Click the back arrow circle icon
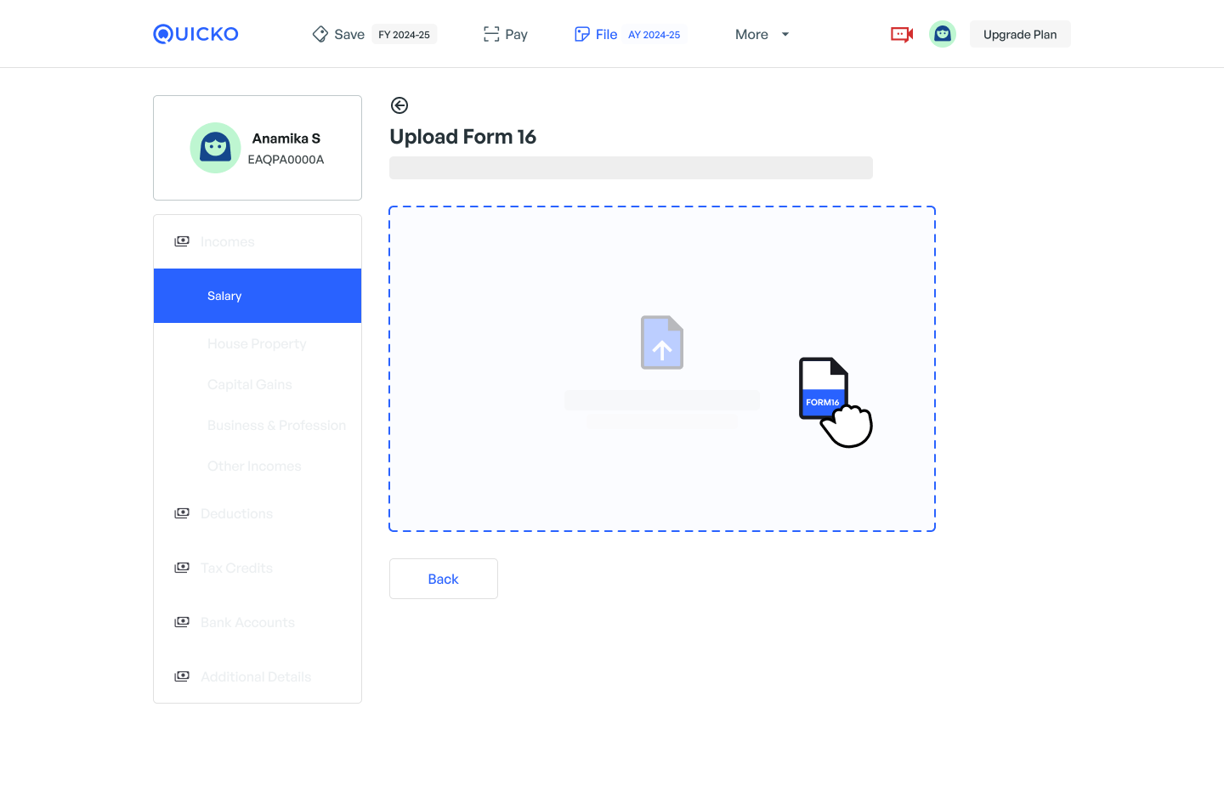1224x809 pixels. [x=399, y=105]
